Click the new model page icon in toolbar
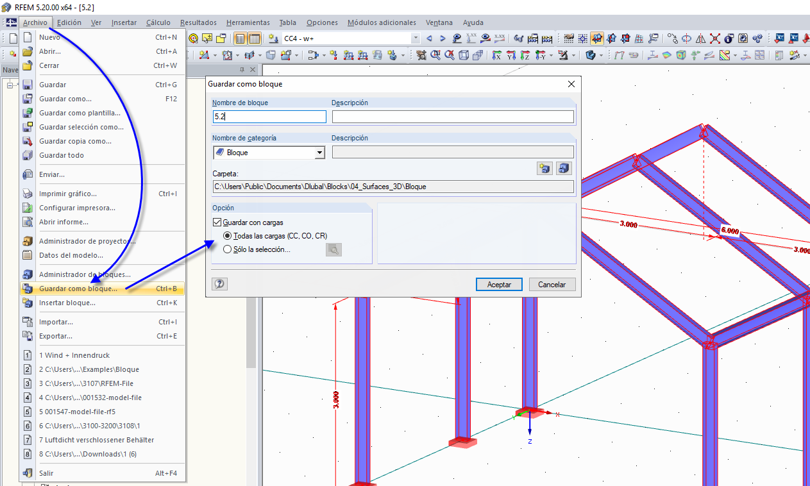Viewport: 810px width, 486px height. click(13, 38)
